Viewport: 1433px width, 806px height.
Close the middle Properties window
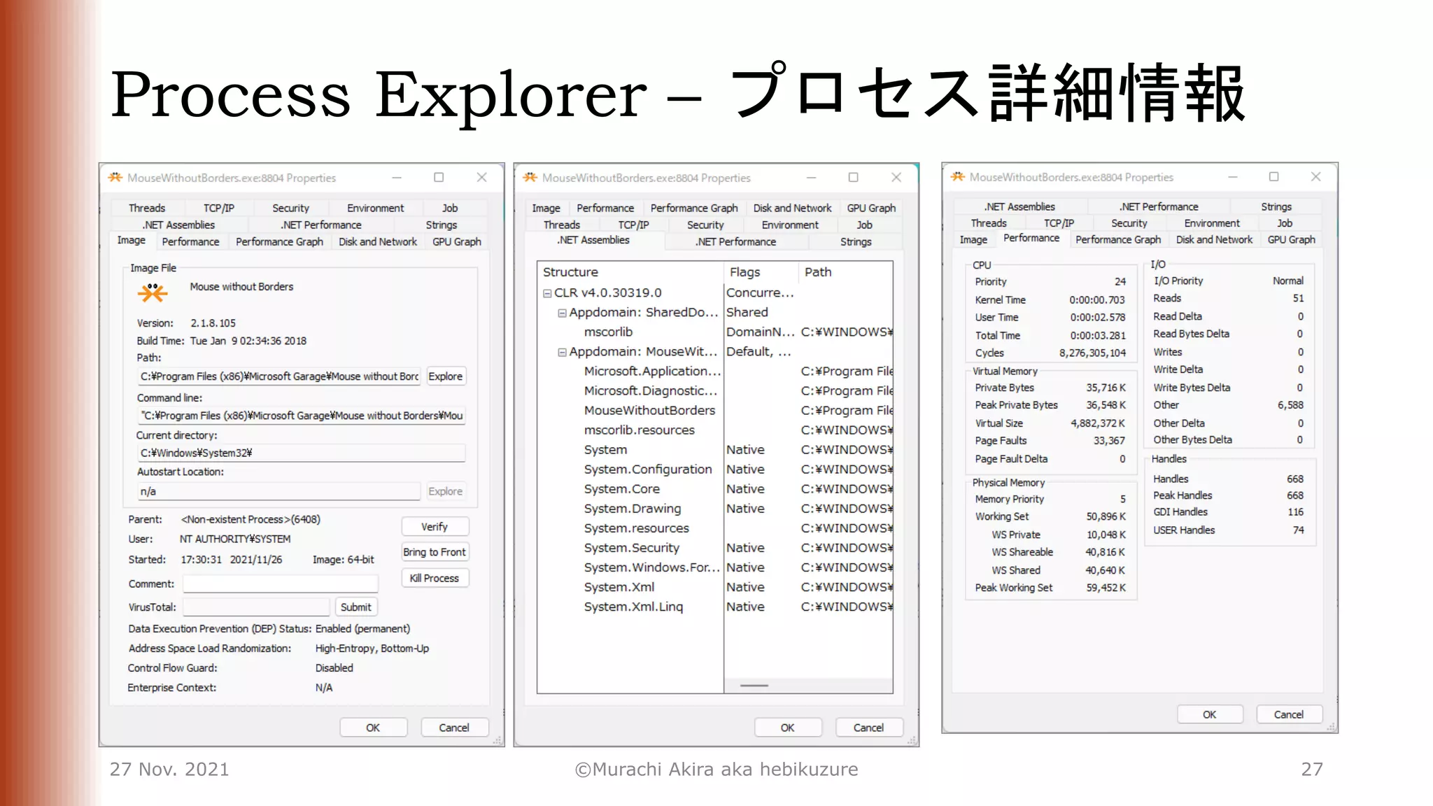tap(896, 178)
